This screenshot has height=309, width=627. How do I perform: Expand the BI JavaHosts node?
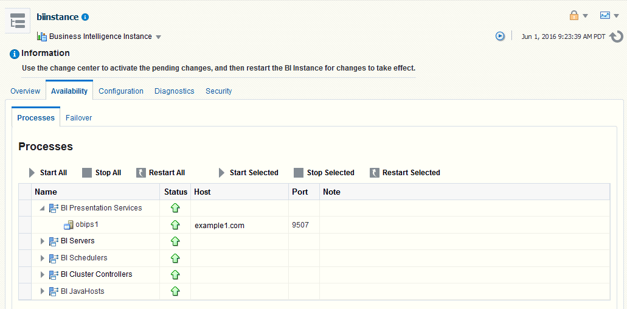click(43, 291)
